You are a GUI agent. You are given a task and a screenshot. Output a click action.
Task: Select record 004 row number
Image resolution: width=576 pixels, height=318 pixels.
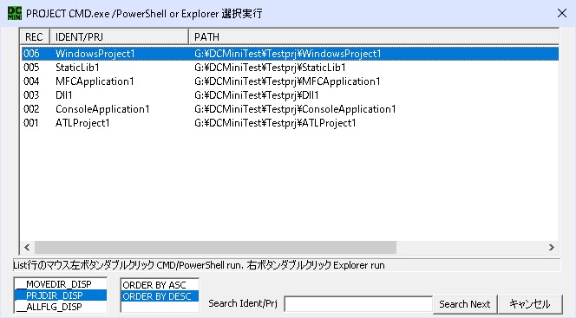click(x=31, y=81)
